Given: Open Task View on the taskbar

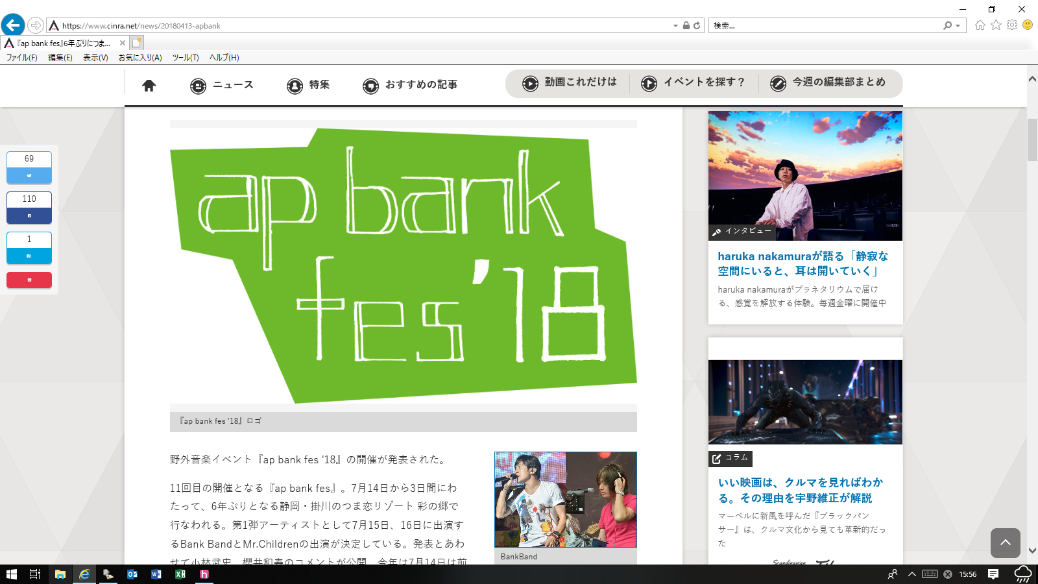Looking at the screenshot, I should [35, 574].
